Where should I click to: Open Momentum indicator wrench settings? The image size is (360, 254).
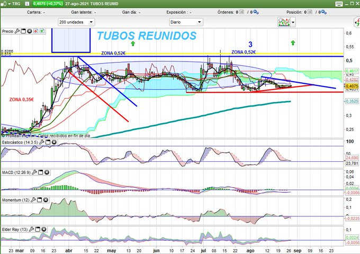pyautogui.click(x=33, y=200)
